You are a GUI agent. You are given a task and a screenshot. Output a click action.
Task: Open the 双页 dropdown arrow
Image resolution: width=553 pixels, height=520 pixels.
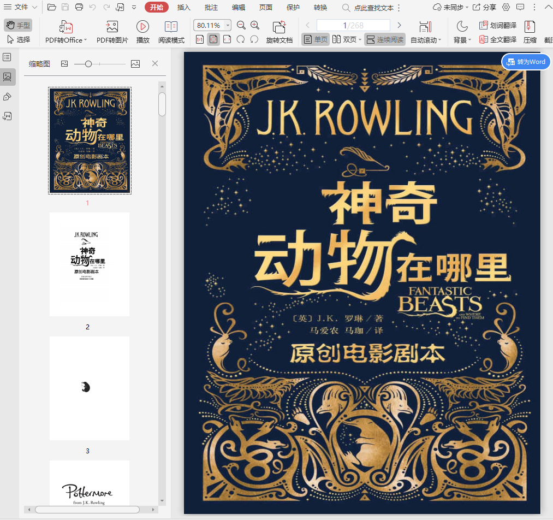click(360, 39)
